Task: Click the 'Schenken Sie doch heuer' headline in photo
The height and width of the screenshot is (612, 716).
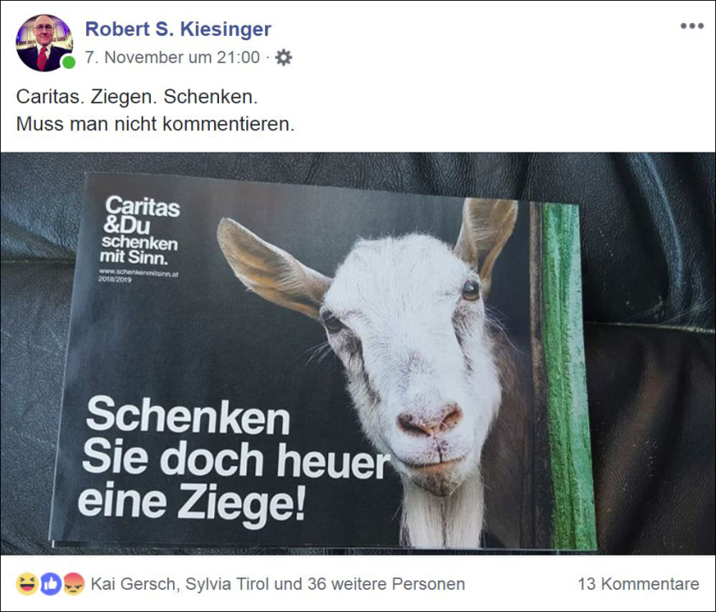Action: (235, 438)
